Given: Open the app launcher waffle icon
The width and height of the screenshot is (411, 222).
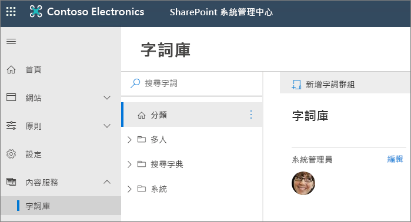Looking at the screenshot, I should pyautogui.click(x=11, y=12).
